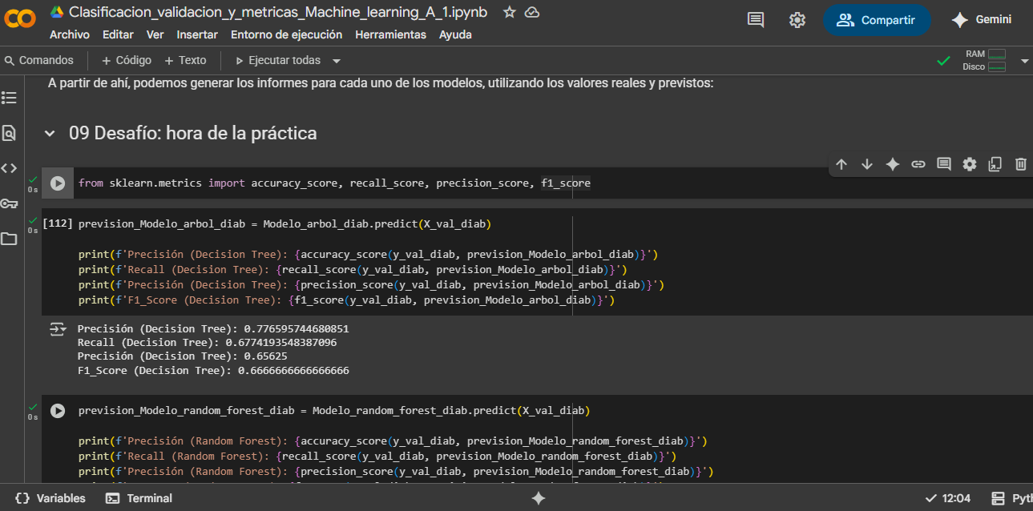The height and width of the screenshot is (511, 1033).
Task: Open the Gemini assistant button
Action: pyautogui.click(x=982, y=20)
